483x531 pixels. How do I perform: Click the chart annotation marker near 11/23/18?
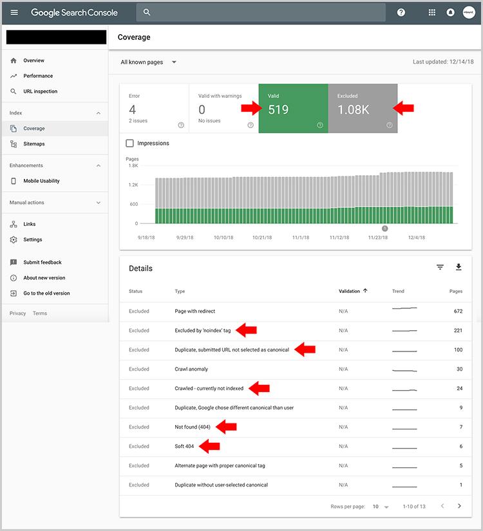point(384,228)
